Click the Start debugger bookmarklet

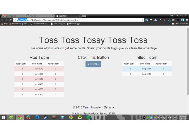coord(58,24)
